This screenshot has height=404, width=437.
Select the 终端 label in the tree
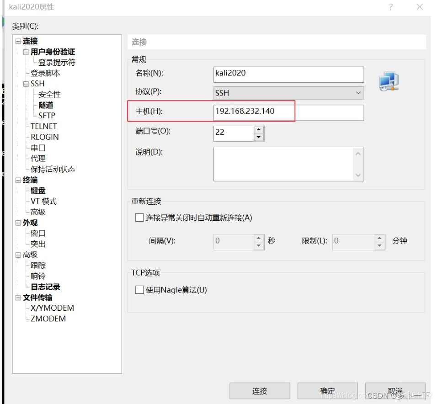30,180
